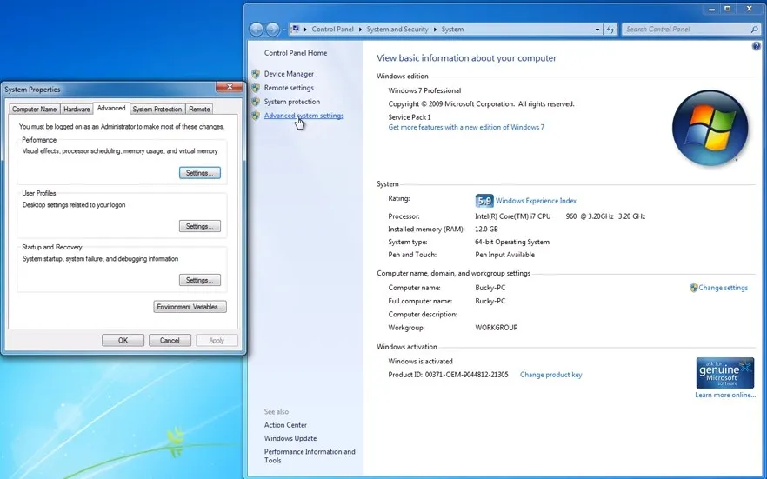Click the shield icon next to Change settings

(693, 288)
